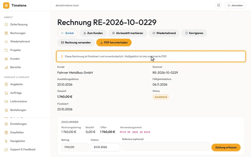Click the Bezahlt value 0,00 €
This screenshot has width=251, height=157.
click(x=90, y=132)
